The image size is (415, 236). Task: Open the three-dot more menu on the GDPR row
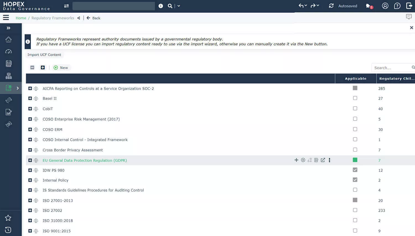point(330,160)
